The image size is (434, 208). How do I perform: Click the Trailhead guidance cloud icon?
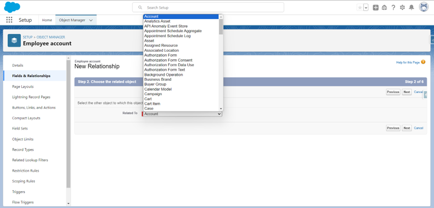pyautogui.click(x=384, y=8)
